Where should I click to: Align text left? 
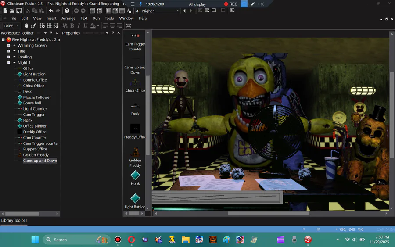point(105,25)
